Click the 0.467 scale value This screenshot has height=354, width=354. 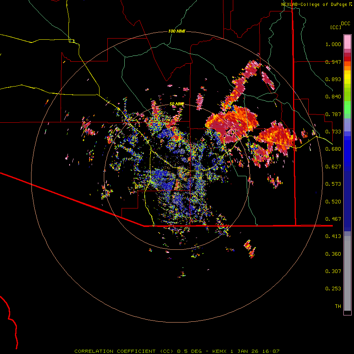(x=333, y=219)
